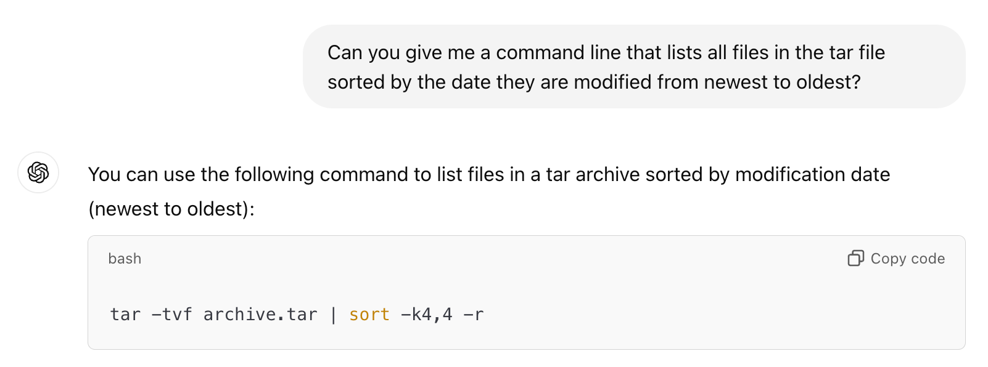Viewport: 988px width, 367px height.
Task: Click the "-r" reverse flag in code
Action: [x=474, y=314]
